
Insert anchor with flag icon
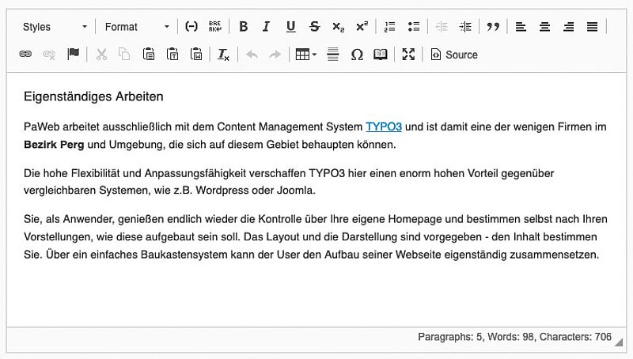click(x=73, y=54)
